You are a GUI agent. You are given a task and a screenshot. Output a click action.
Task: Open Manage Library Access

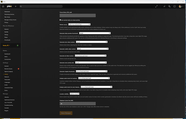point(10,20)
